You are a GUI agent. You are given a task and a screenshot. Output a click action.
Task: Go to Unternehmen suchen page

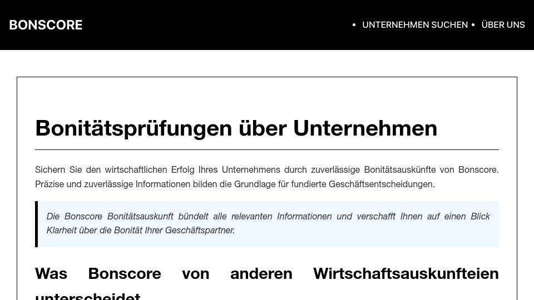pyautogui.click(x=415, y=25)
